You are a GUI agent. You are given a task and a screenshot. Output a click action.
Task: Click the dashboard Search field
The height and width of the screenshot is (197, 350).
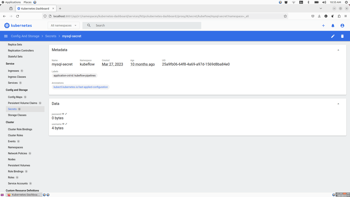[142, 25]
